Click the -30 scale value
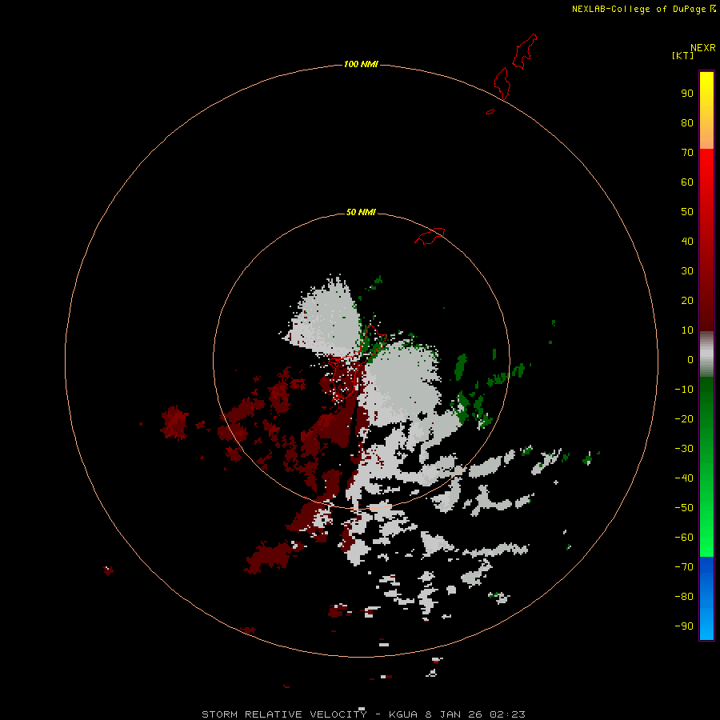This screenshot has height=720, width=720. pyautogui.click(x=684, y=449)
